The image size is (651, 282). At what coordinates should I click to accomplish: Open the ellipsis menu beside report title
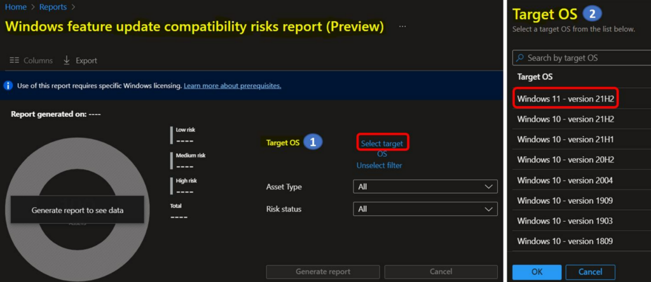pyautogui.click(x=402, y=27)
